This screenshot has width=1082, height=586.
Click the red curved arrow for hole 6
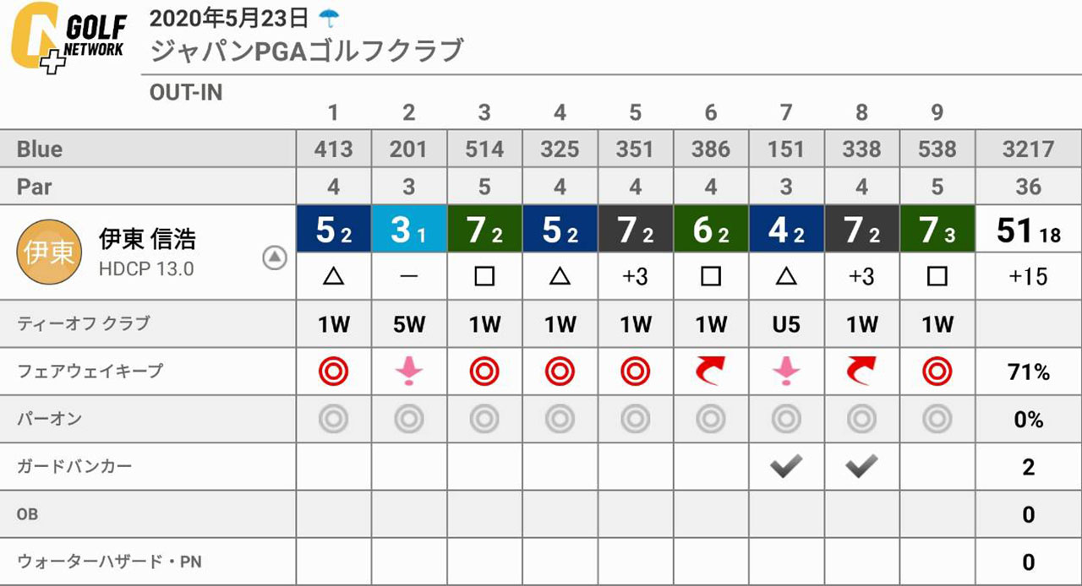click(711, 370)
